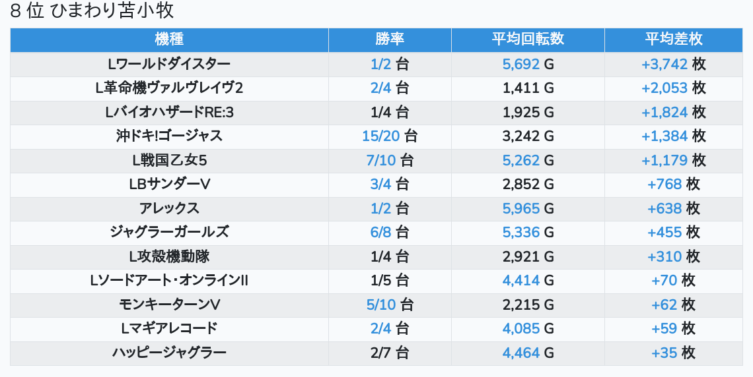753x377 pixels.
Task: Sort table by 平均差枚 column header
Action: [673, 40]
